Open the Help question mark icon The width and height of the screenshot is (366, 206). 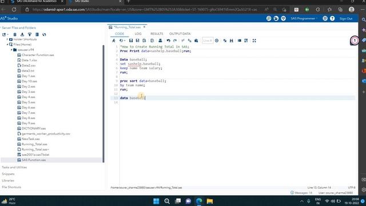pos(332,18)
